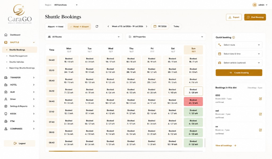The image size is (272, 159).
Task: Expand the ALM menu chevron
Action: [34, 92]
